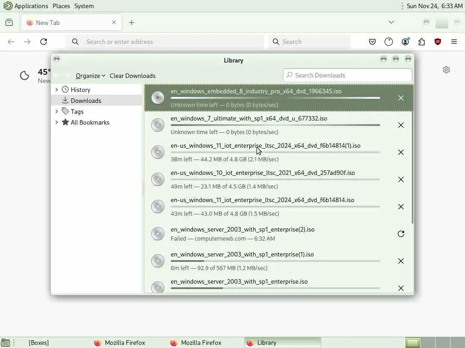
Task: Go back in Firefox navigation
Action: coord(11,42)
